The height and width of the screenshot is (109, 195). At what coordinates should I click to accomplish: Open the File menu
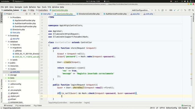point(2,7)
